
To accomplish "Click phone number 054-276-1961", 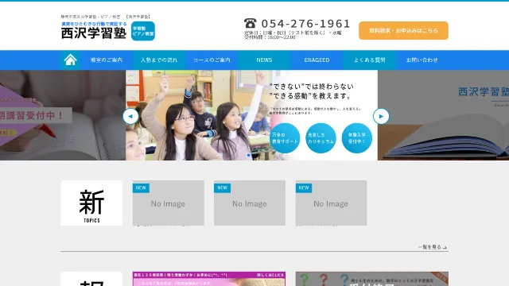I will (x=305, y=24).
